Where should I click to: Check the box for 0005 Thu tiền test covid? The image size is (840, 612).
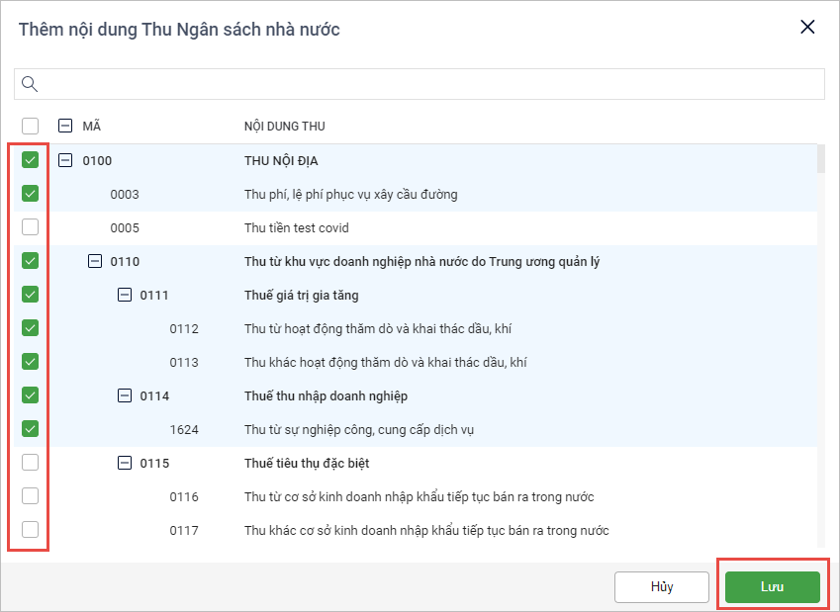[x=30, y=227]
